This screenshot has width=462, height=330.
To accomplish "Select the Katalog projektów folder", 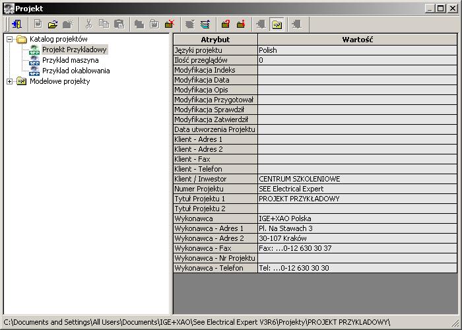I will [x=58, y=39].
